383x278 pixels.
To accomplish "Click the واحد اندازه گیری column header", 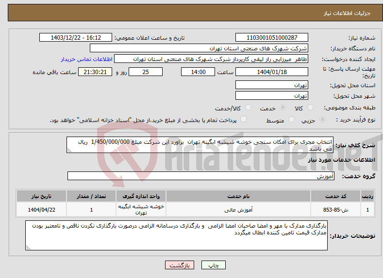I will click(x=141, y=196).
